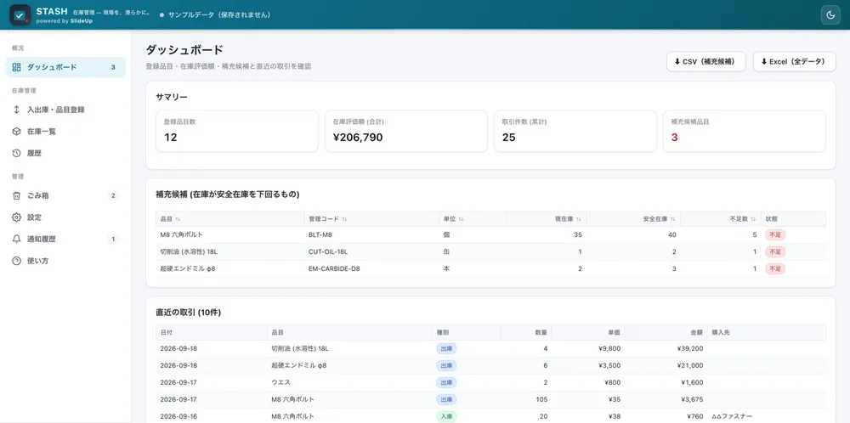
Task: Click the clock icon for 履歴
Action: (x=17, y=153)
